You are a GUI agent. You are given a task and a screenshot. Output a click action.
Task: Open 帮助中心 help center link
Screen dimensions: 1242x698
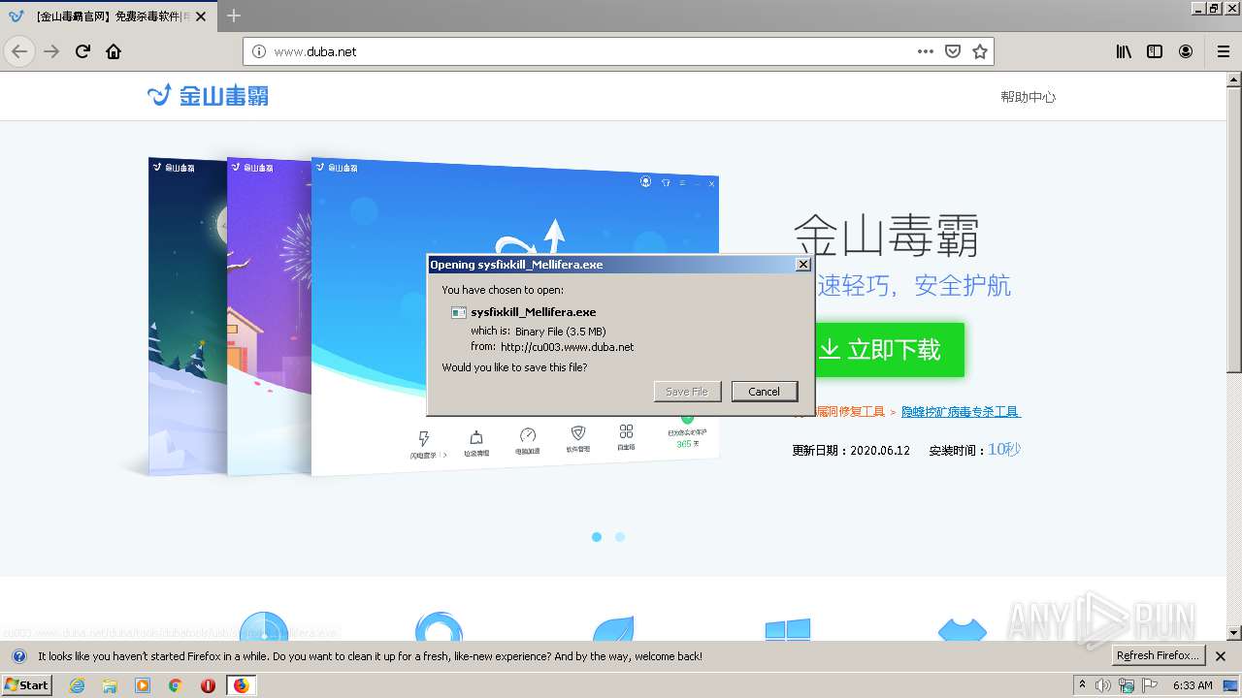1028,97
